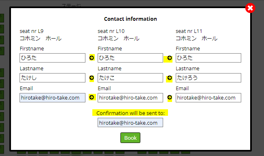
Task: Copy L9 email to seat L10 arrow
Action: click(x=92, y=97)
